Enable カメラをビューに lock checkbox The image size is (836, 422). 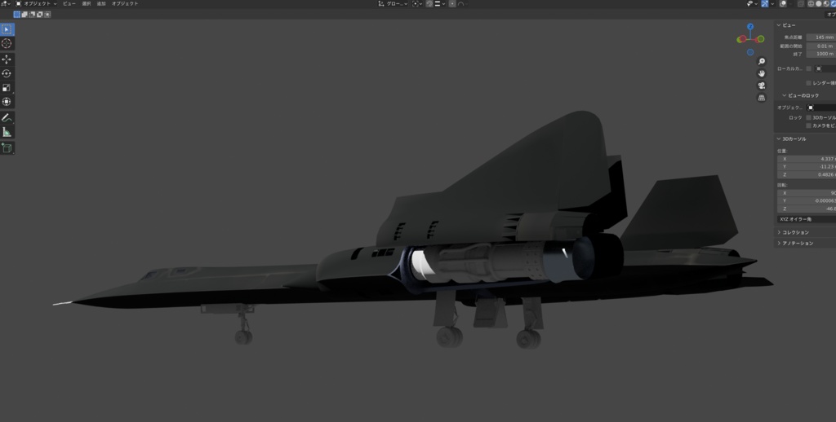click(809, 125)
